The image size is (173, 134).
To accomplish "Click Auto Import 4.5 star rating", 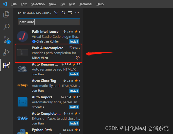I will (x=77, y=97).
